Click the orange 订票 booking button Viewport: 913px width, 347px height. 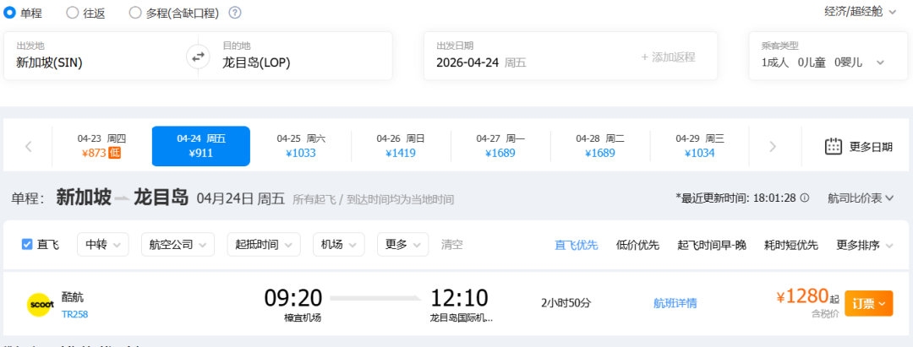[x=868, y=303]
